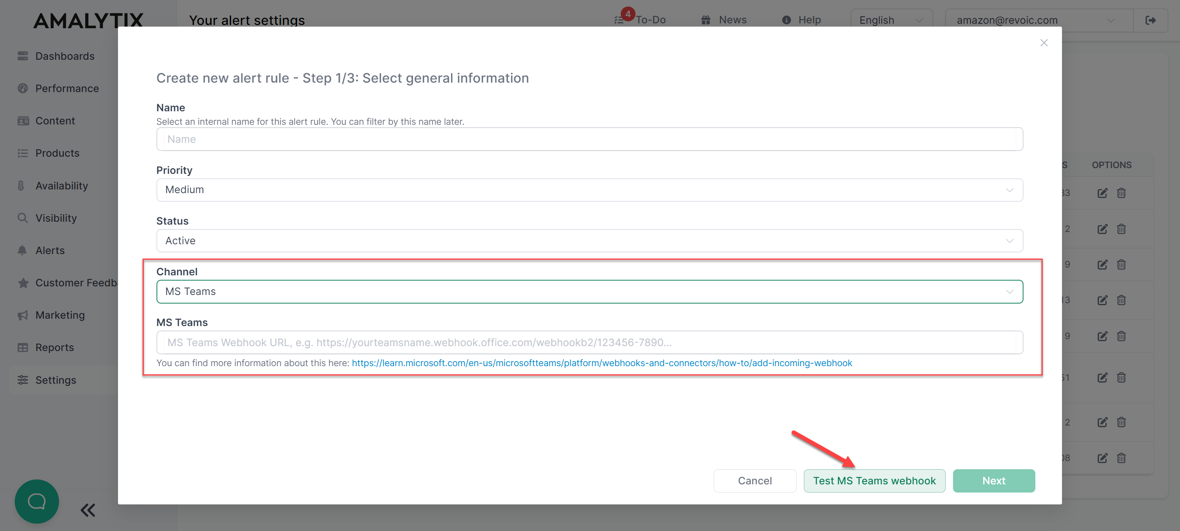Screen dimensions: 1180x531
Task: Click the MS Teams Webhook URL field
Action: click(x=589, y=342)
